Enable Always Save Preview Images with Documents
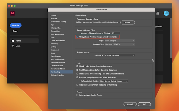 77,37
